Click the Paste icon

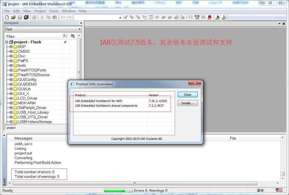55,17
